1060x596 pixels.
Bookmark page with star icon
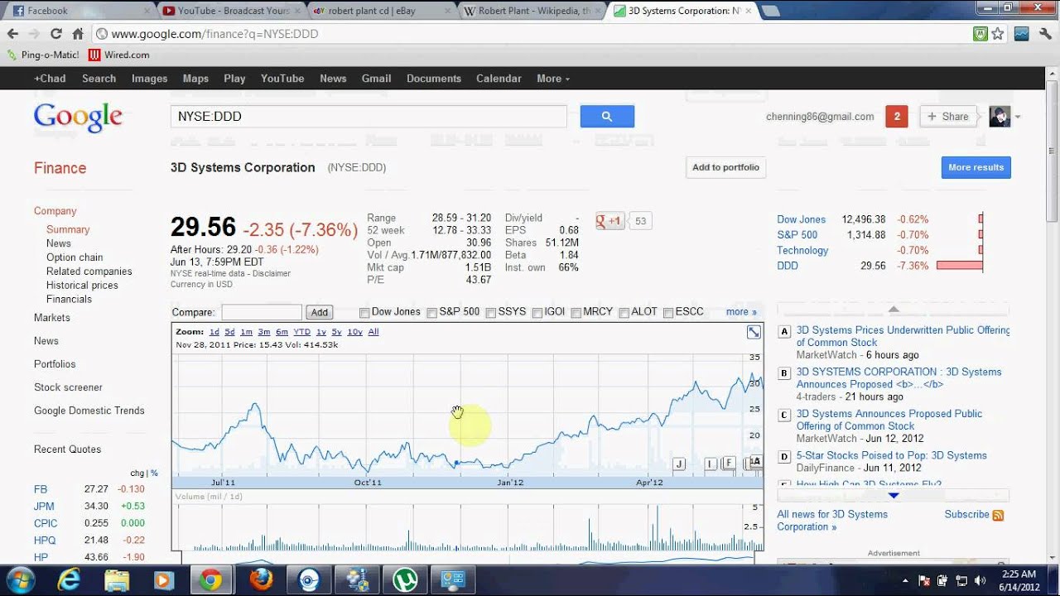coord(998,34)
